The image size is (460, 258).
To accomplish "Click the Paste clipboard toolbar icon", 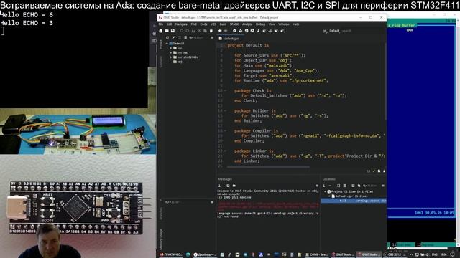I will 211,31.
